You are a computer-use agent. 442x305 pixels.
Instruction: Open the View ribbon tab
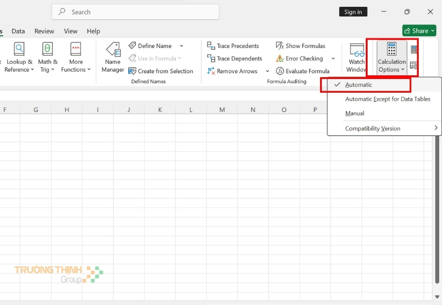click(x=70, y=31)
